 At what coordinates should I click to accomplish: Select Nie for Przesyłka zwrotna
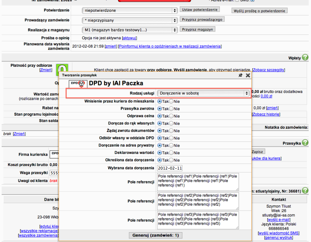click(171, 109)
